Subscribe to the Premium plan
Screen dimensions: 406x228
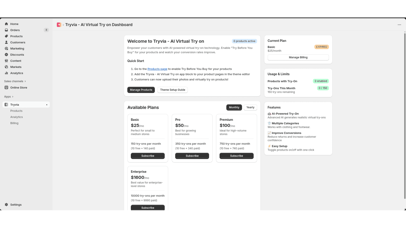coord(236,156)
